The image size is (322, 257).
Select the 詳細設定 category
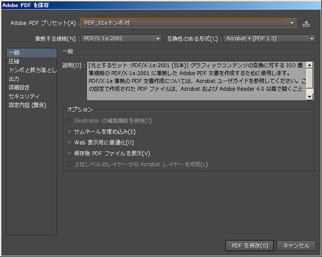[x=31, y=88]
